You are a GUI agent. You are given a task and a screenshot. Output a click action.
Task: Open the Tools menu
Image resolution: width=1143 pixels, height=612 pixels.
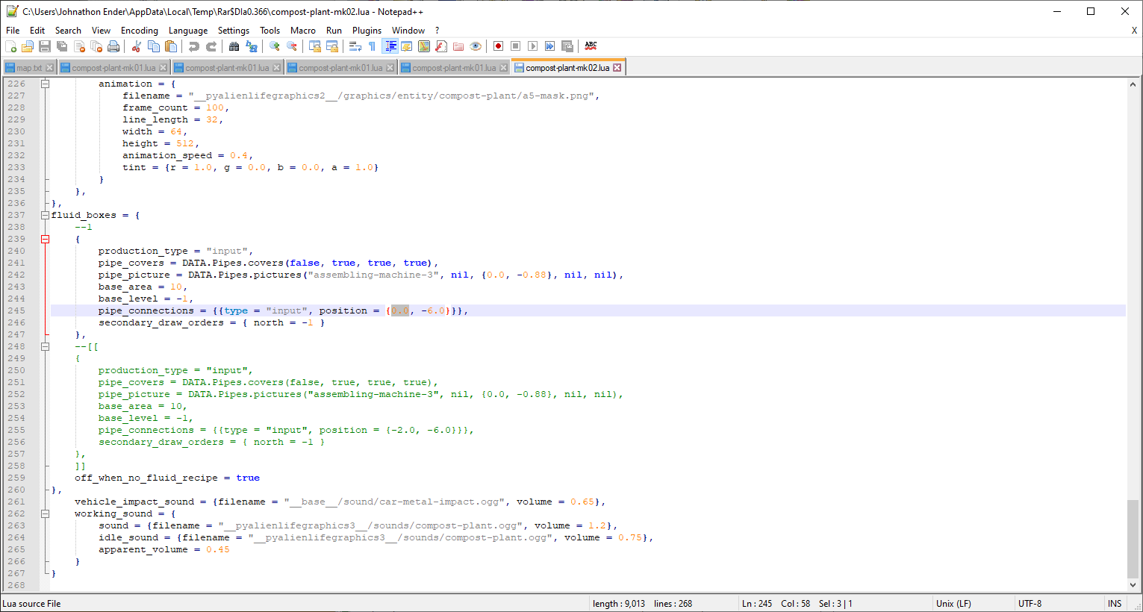270,31
